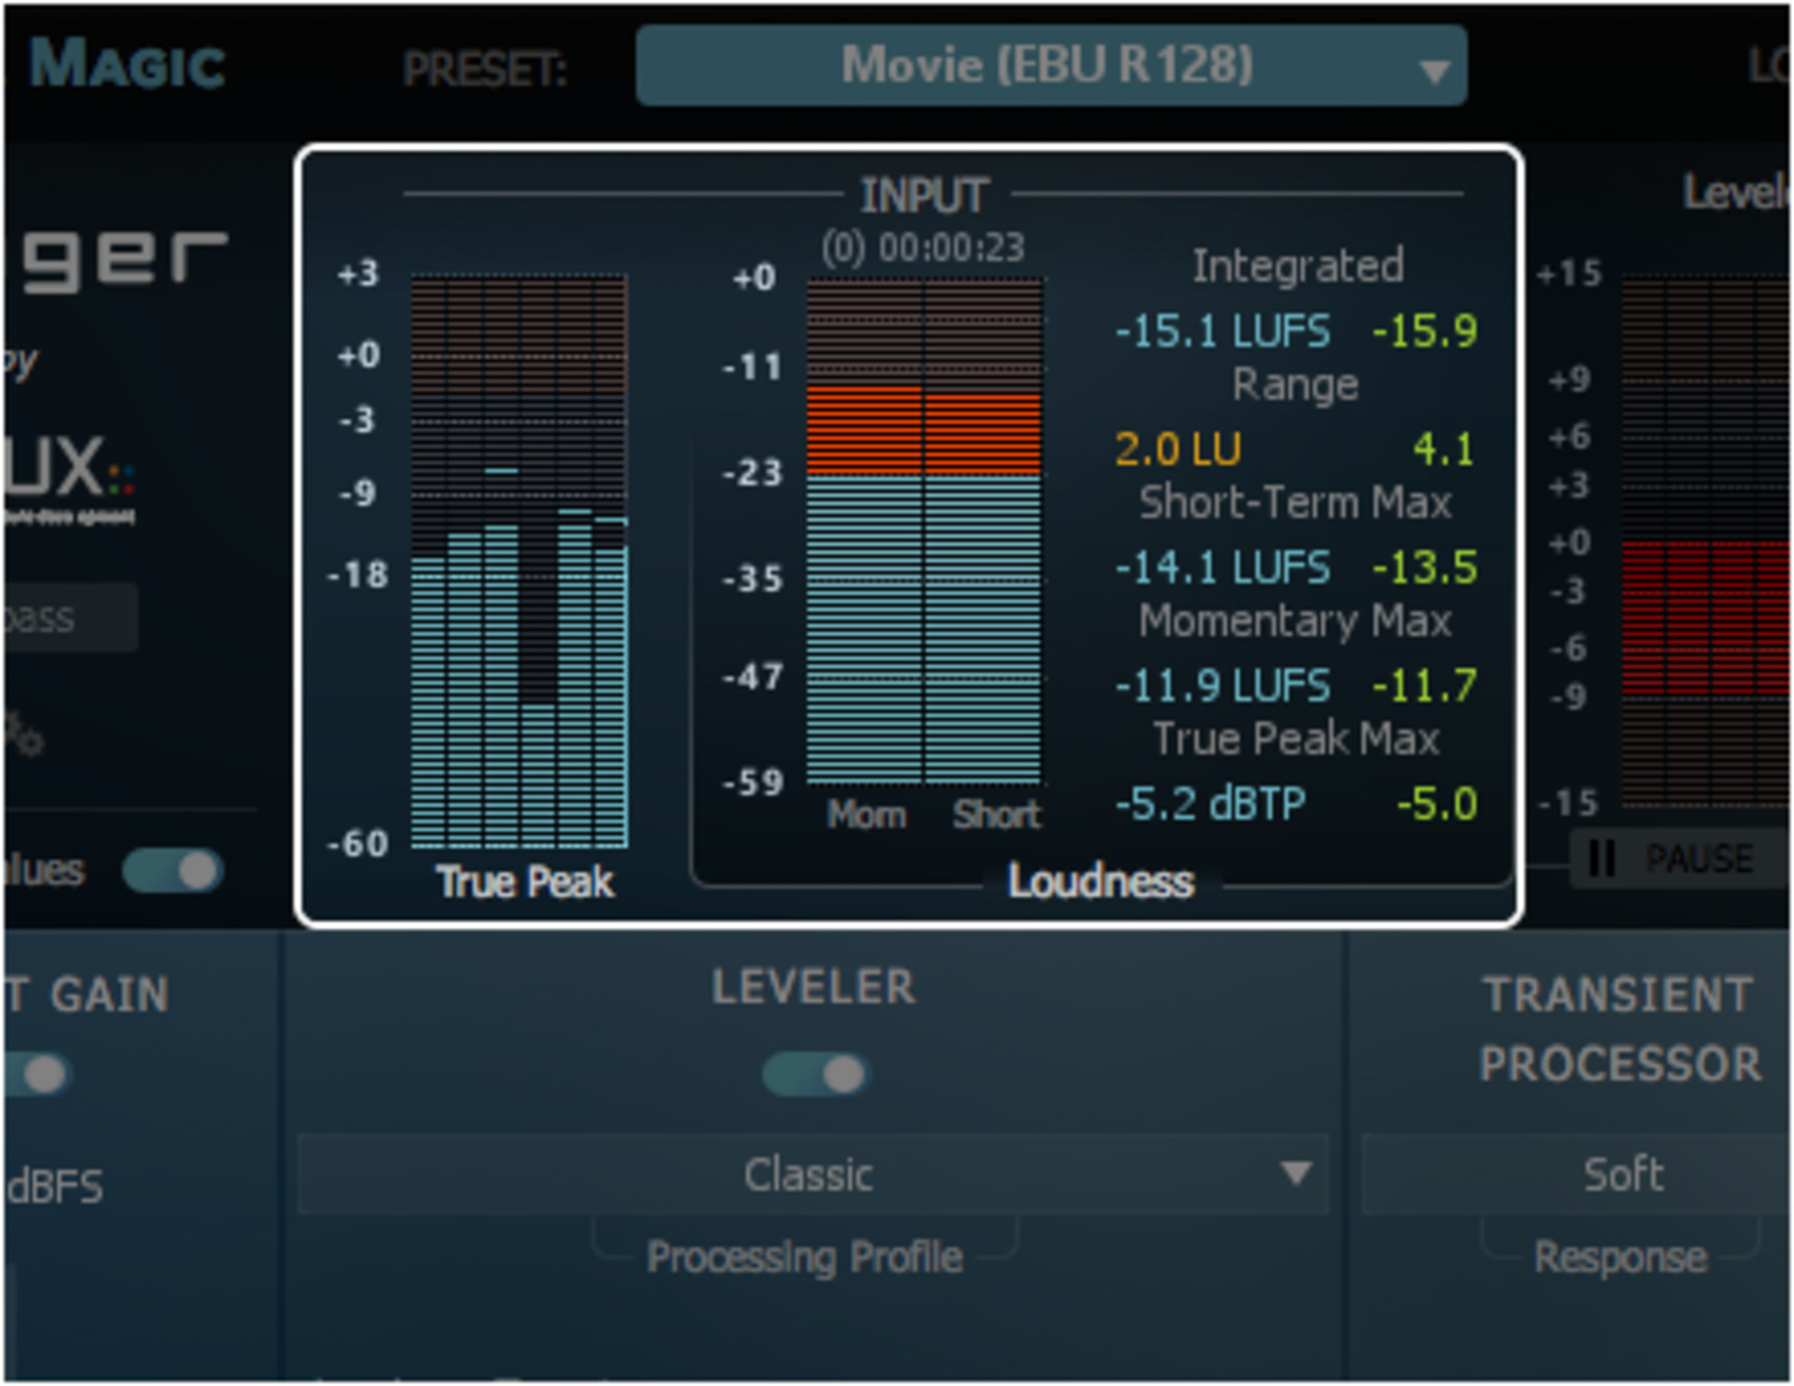
Task: Click the INPUT section header
Action: click(924, 192)
